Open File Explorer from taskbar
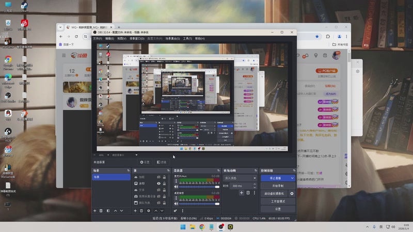This screenshot has height=232, width=413. coord(192,227)
